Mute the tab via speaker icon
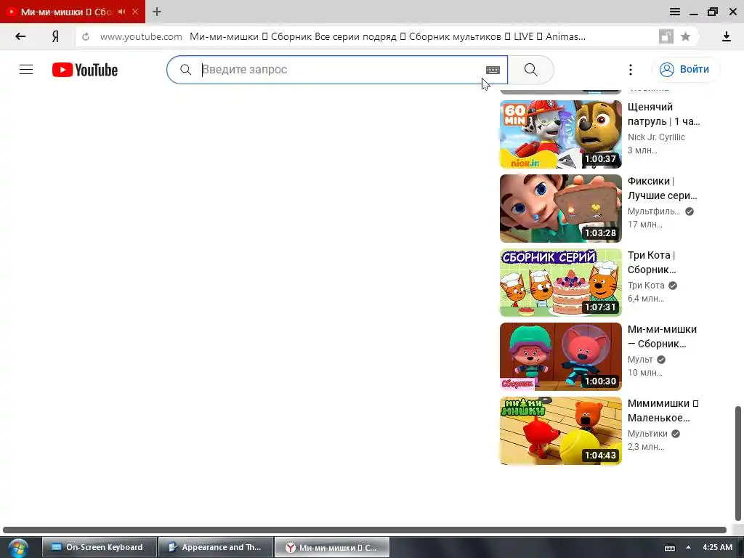Viewport: 744px width, 558px height. pos(122,12)
